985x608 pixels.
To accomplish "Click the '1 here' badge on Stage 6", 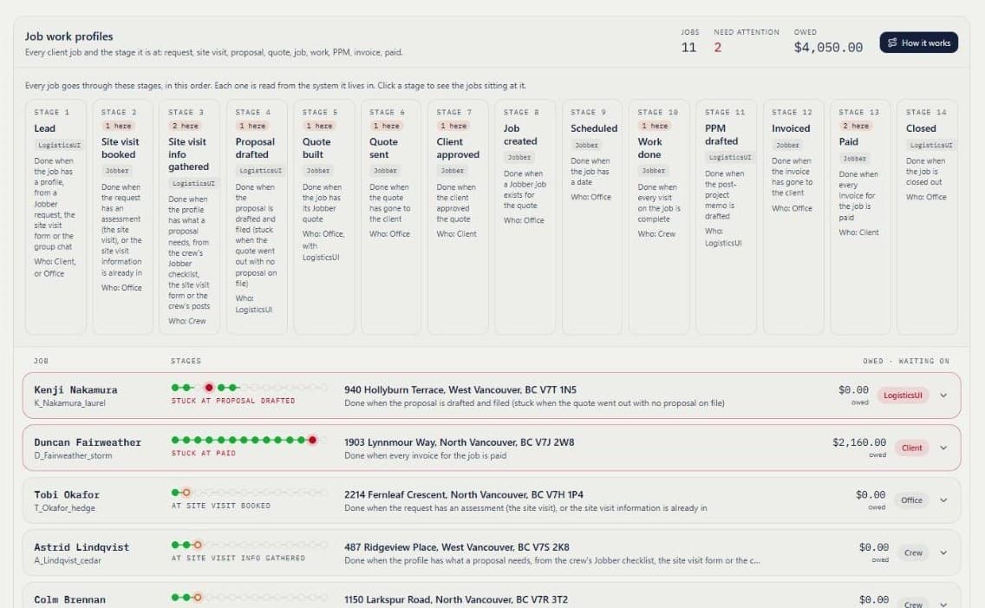I will point(387,126).
